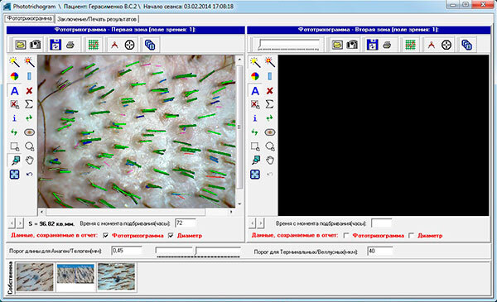Image resolution: width=497 pixels, height=302 pixels.
Task: Click Anagen/Telogen length threshold field 0,45
Action: [x=127, y=251]
